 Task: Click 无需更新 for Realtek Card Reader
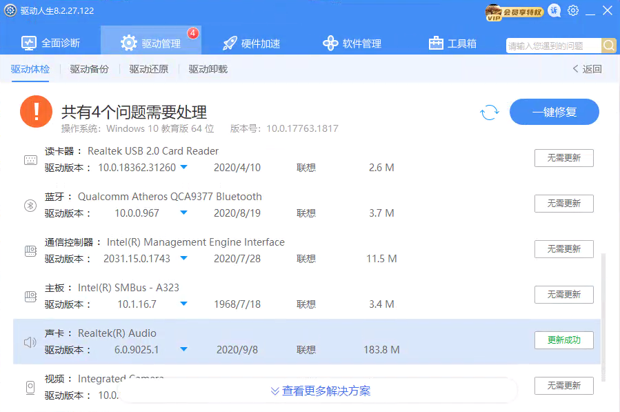click(564, 158)
